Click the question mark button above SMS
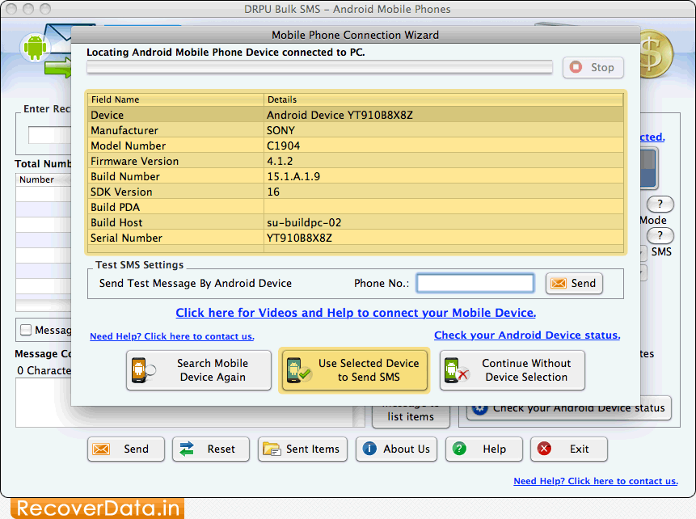The image size is (696, 519). [660, 235]
